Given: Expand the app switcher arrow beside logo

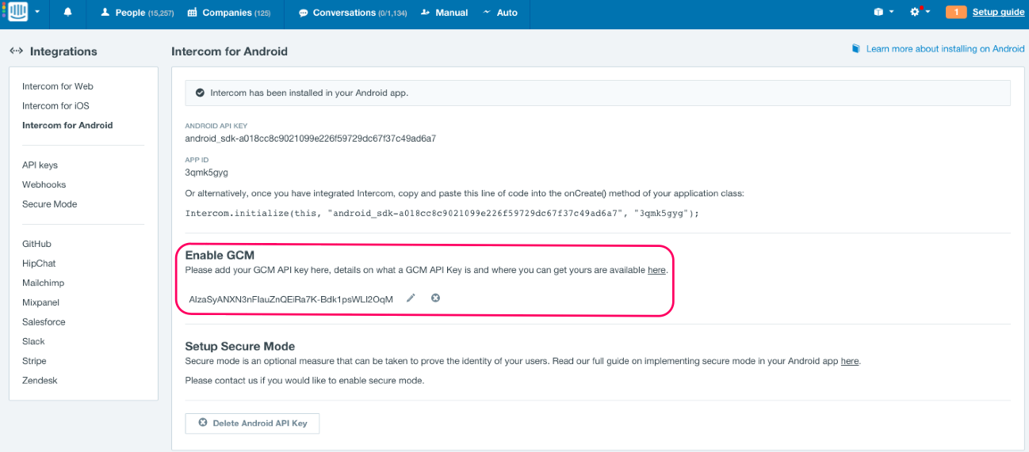Looking at the screenshot, I should [x=39, y=13].
